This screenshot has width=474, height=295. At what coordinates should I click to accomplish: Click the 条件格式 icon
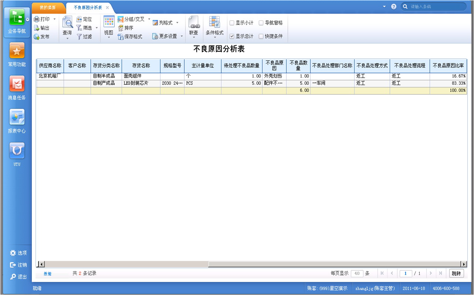click(215, 22)
